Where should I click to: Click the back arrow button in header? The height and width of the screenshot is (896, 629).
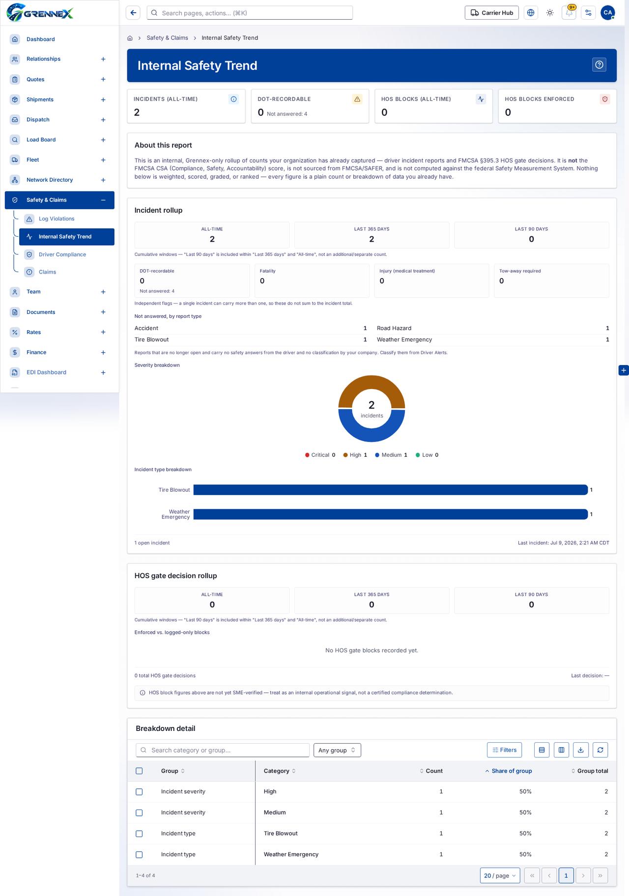133,13
